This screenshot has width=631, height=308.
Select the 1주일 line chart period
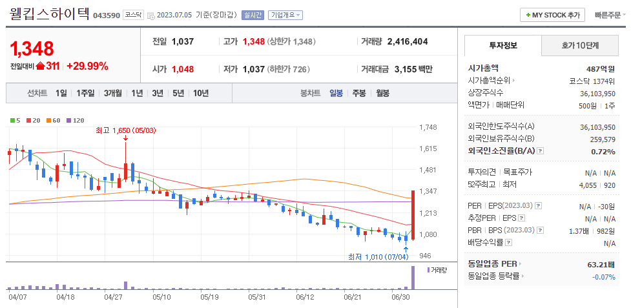[x=85, y=93]
